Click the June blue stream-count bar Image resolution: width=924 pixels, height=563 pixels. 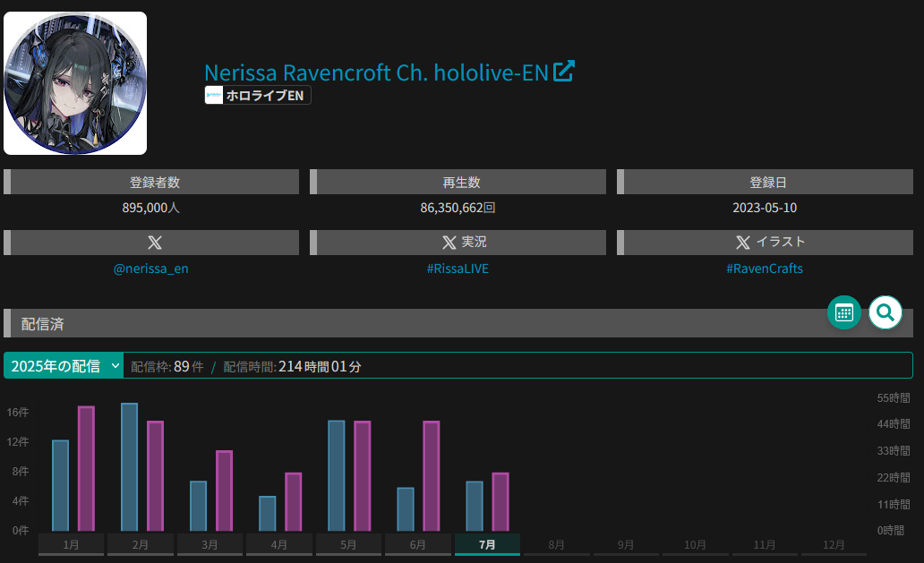point(406,509)
